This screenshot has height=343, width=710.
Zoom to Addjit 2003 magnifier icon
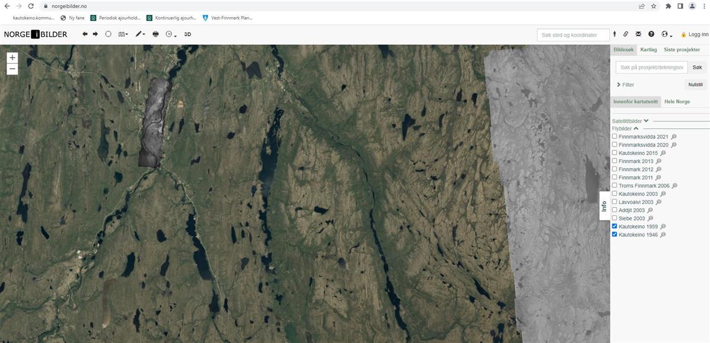650,210
